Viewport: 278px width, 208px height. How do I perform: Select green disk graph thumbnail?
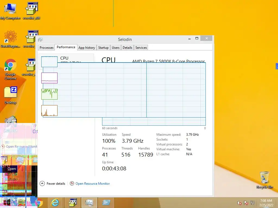(49, 94)
